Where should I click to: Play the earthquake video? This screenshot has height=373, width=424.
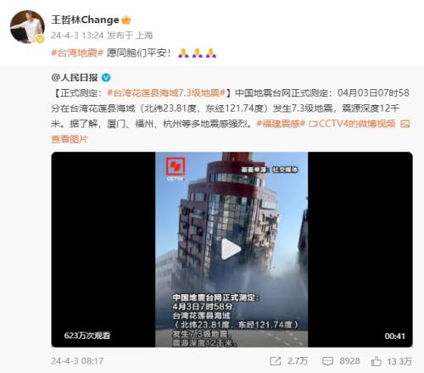click(232, 249)
